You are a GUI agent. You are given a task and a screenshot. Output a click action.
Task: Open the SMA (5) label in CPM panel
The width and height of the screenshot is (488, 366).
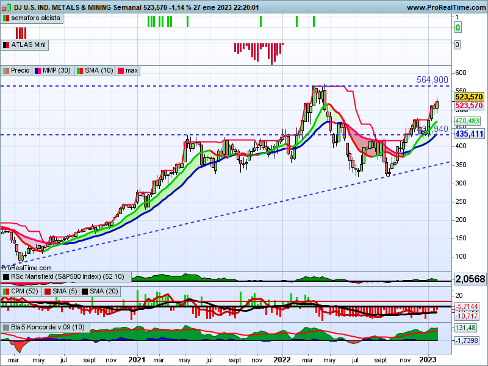click(65, 292)
